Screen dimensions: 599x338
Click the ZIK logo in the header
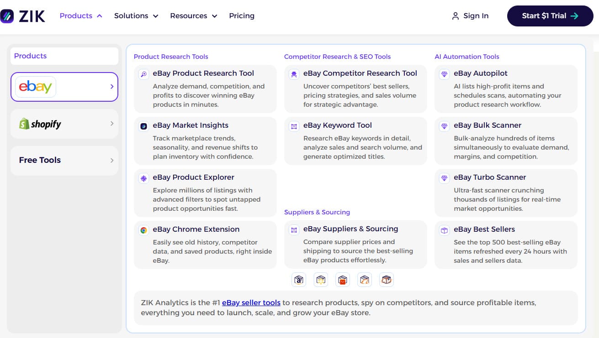coord(23,16)
